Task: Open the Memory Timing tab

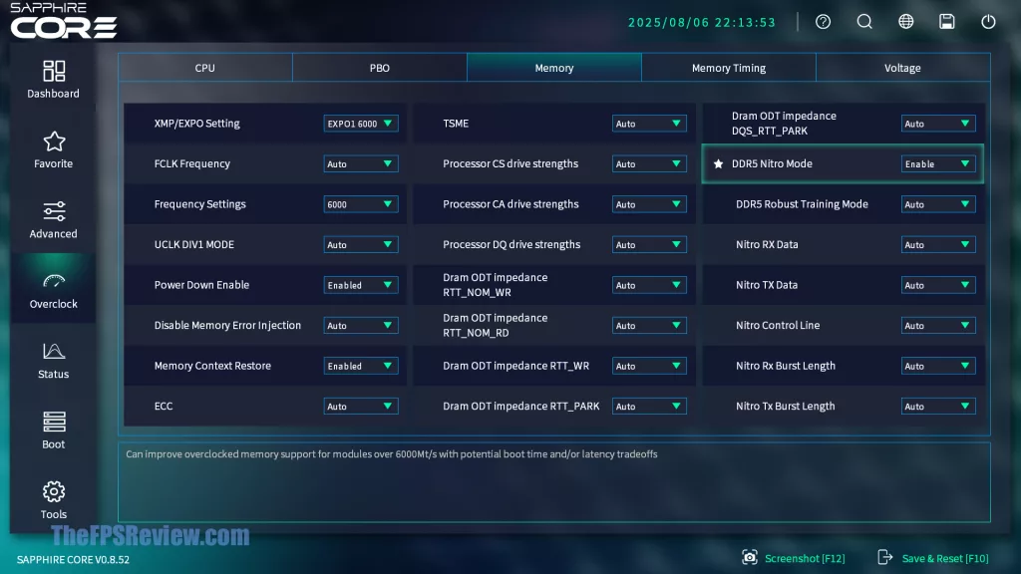Action: (x=729, y=68)
